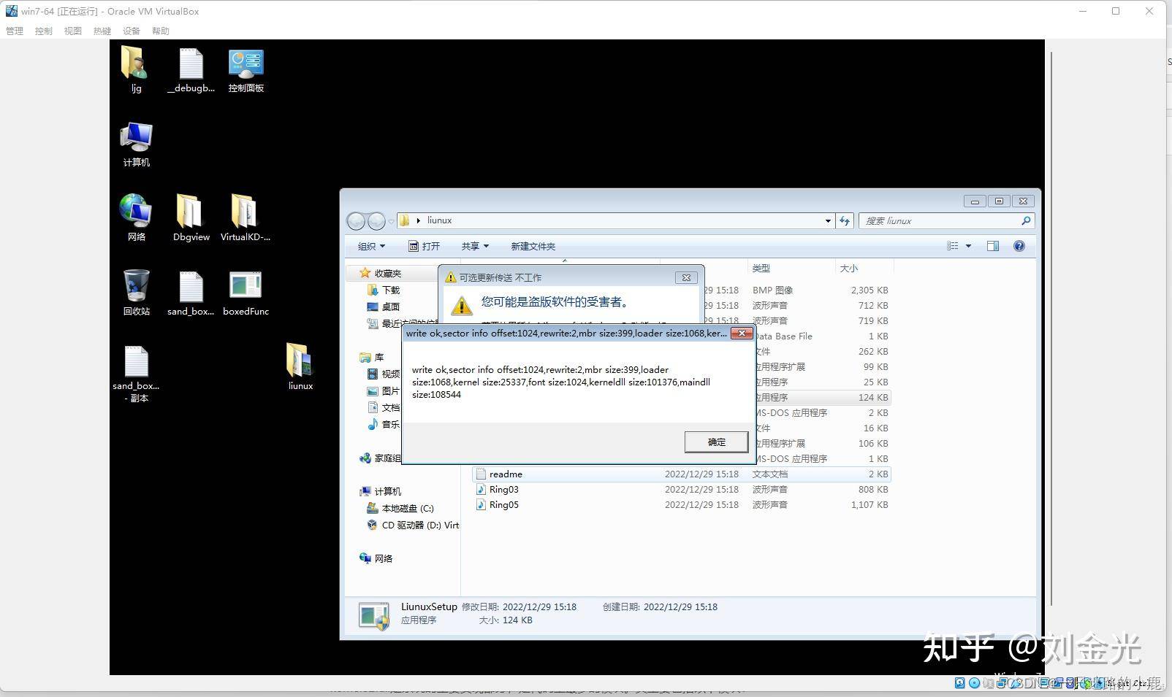
Task: Select 家庭组 in navigation pane
Action: tap(387, 458)
